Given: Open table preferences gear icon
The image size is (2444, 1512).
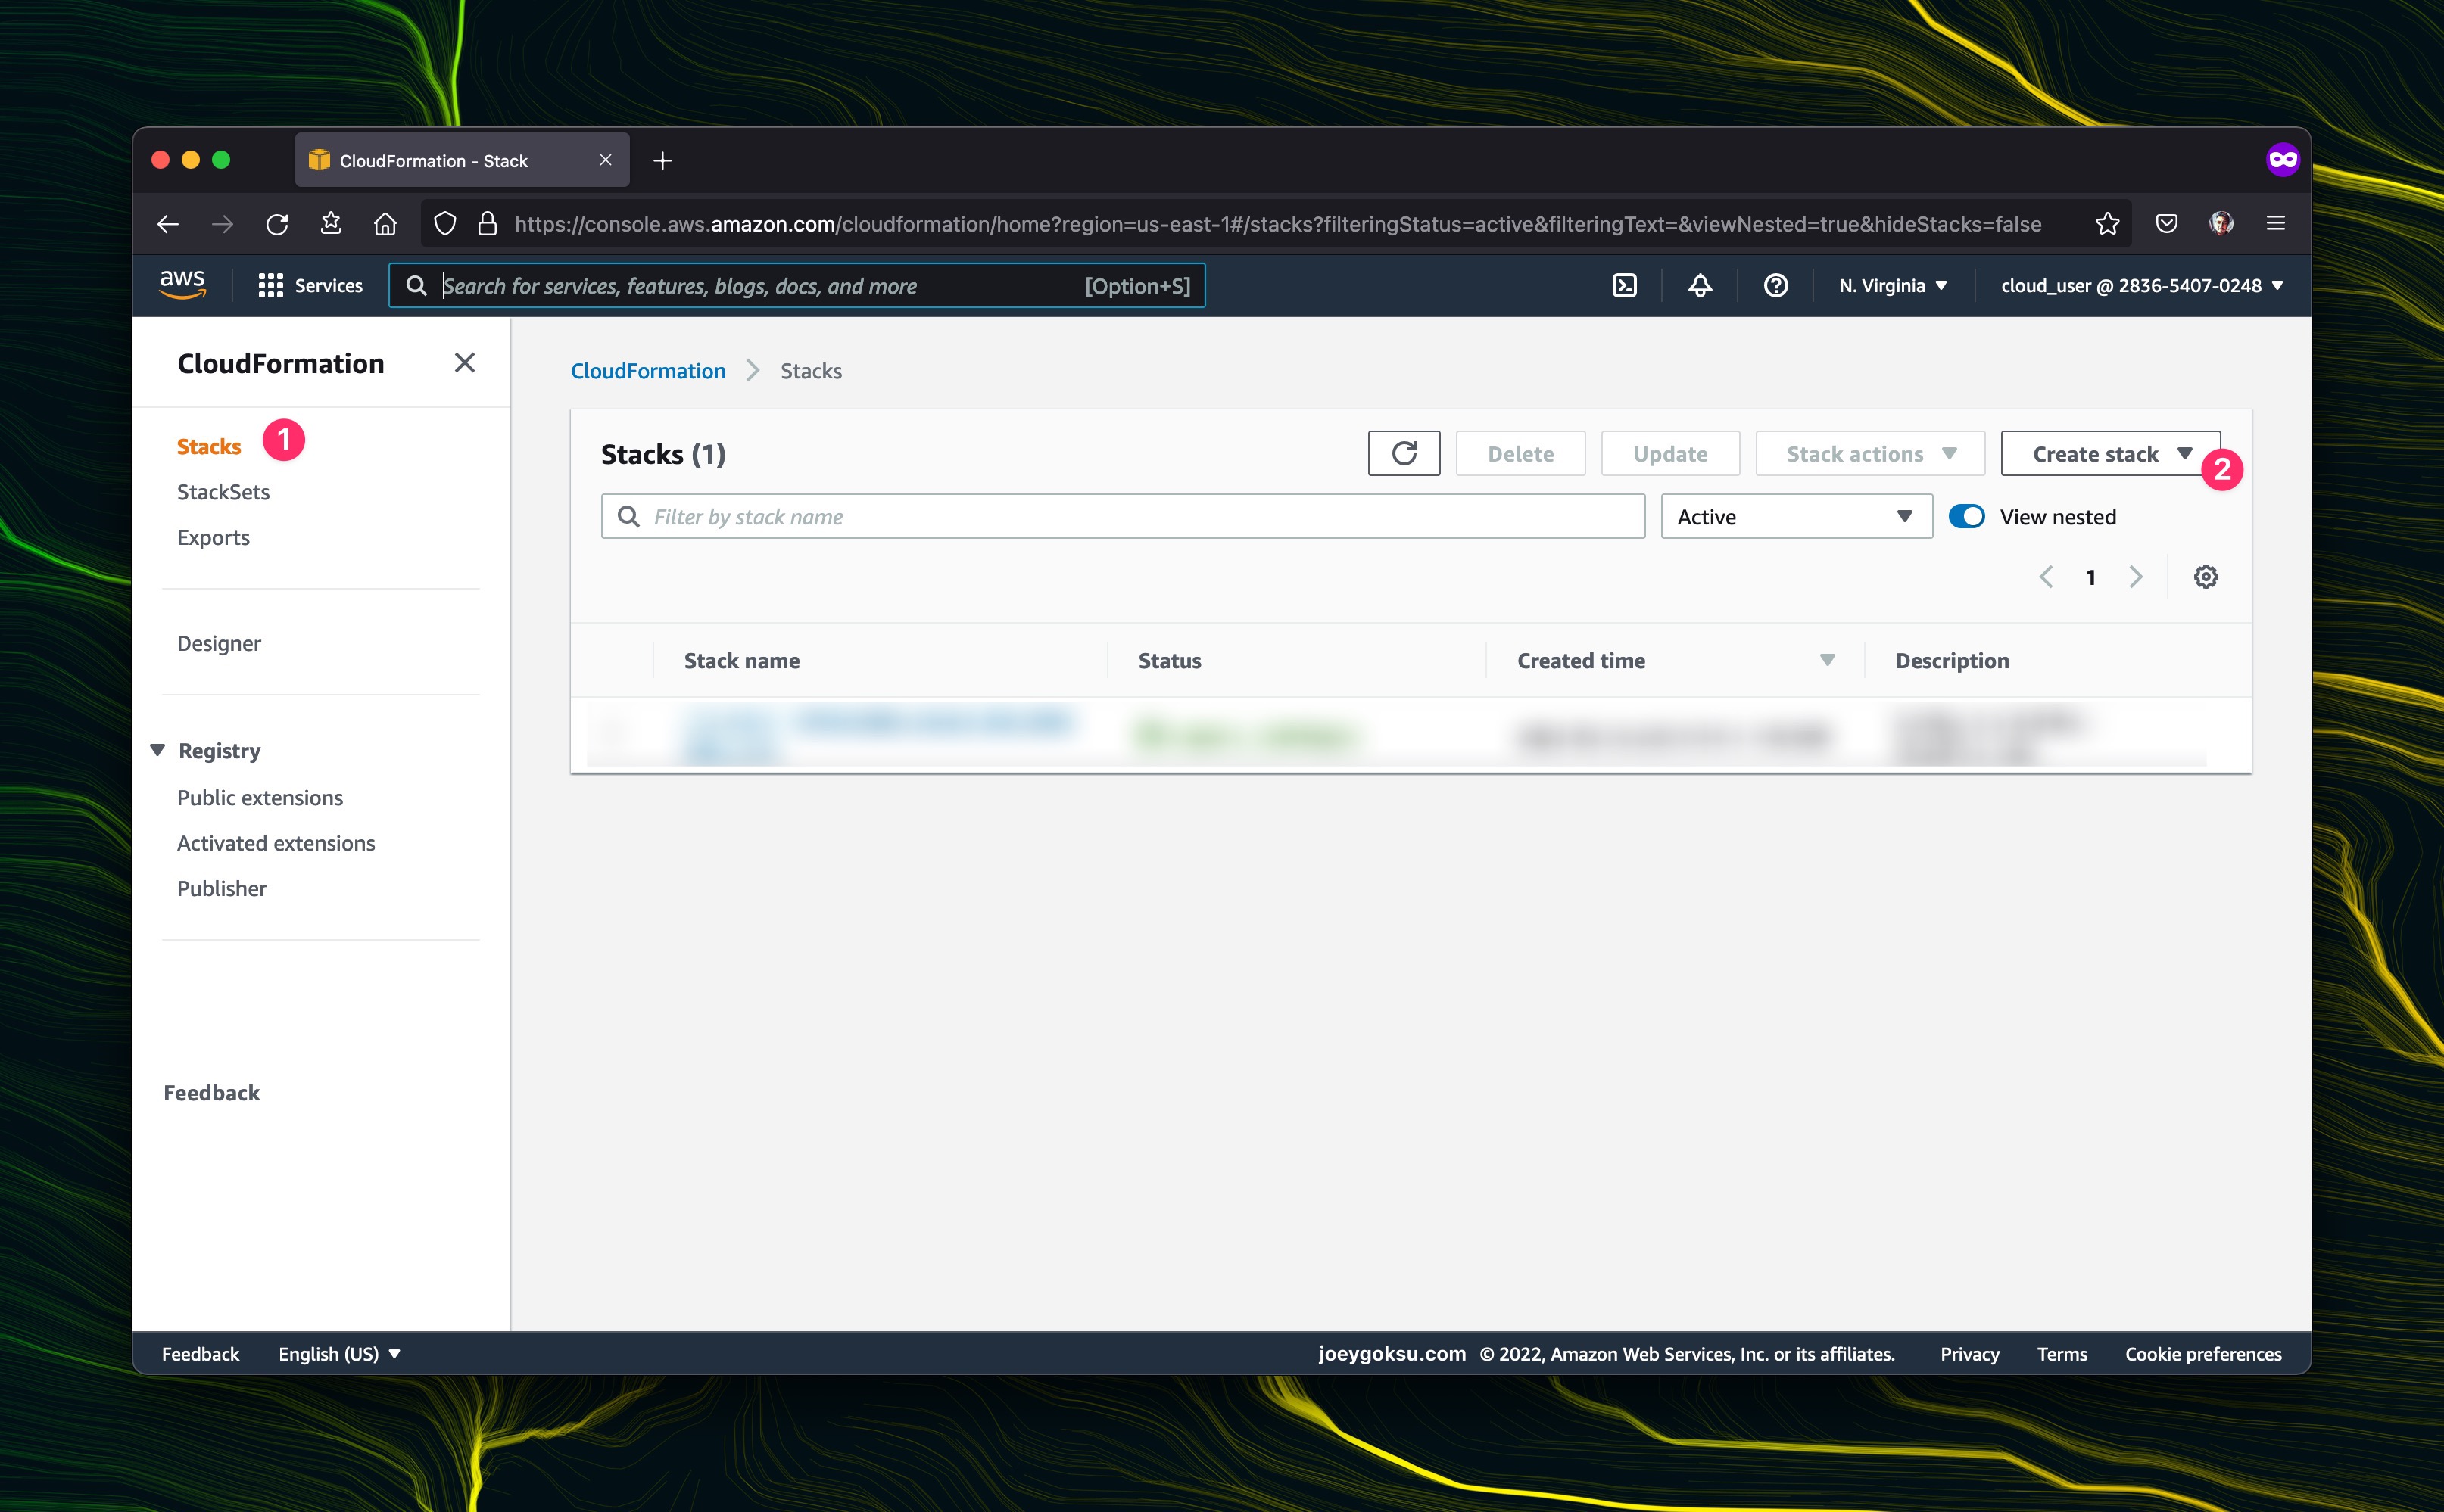Looking at the screenshot, I should 2206,577.
